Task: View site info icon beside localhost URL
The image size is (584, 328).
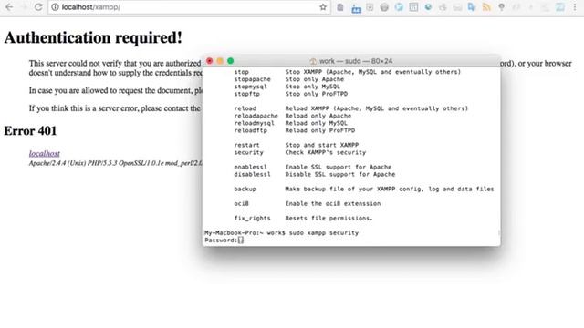Action: pyautogui.click(x=55, y=7)
